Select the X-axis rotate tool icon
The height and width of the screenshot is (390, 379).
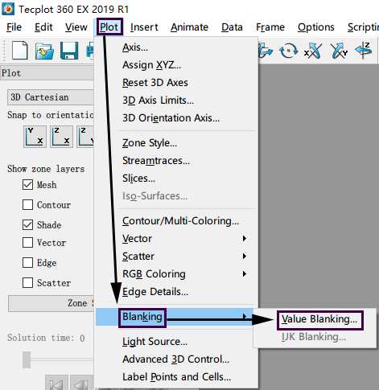tap(313, 51)
